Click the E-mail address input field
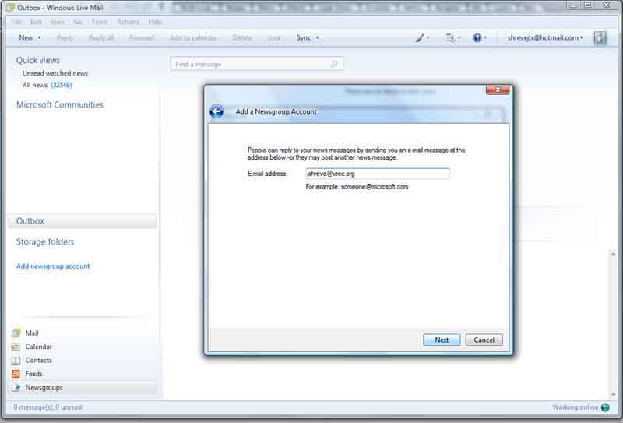Image resolution: width=623 pixels, height=423 pixels. [x=378, y=174]
